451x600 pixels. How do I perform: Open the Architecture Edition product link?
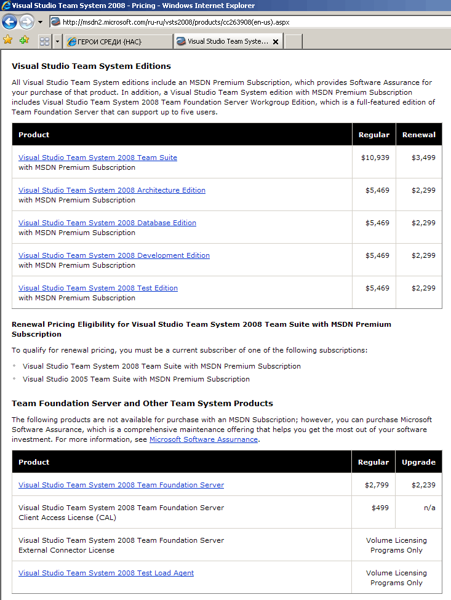coord(112,190)
